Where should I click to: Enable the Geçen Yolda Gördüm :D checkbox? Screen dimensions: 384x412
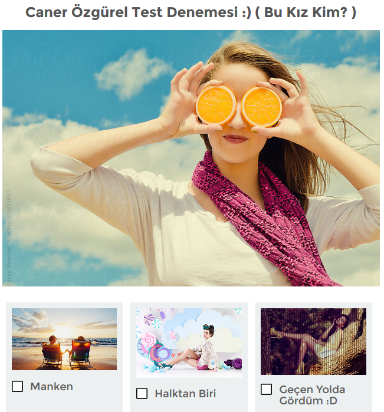pos(266,389)
